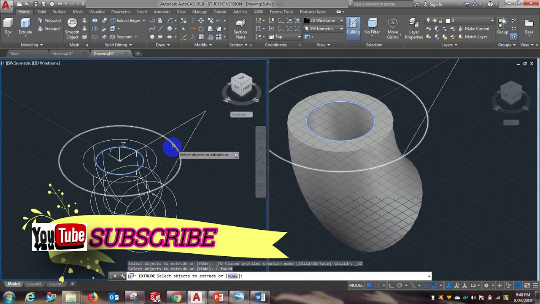Toggle Ortho mode in status bar
Screen dimensions: 540x304
(391, 285)
